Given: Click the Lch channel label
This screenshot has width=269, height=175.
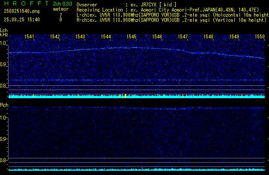Looking at the screenshot, I should pyautogui.click(x=4, y=30).
